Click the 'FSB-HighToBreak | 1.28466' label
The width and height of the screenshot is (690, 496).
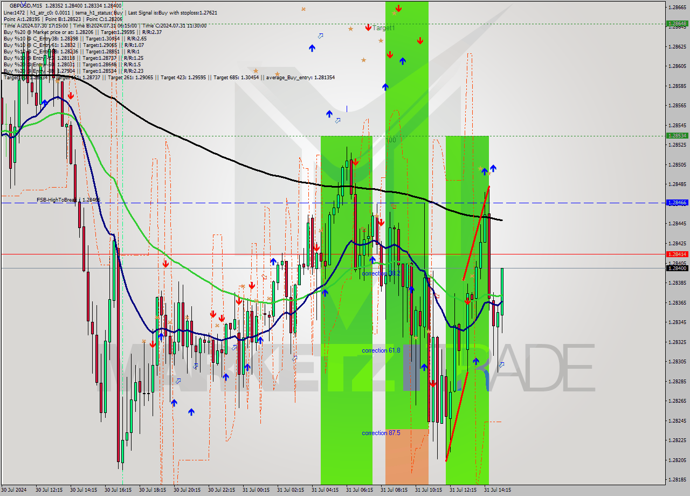pos(68,199)
